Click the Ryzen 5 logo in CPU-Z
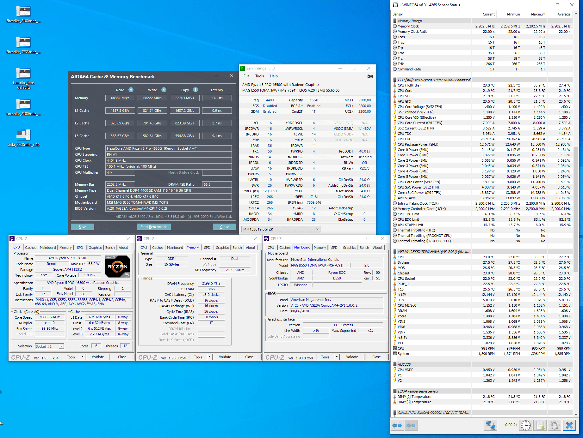This screenshot has width=583, height=438. pos(117,267)
